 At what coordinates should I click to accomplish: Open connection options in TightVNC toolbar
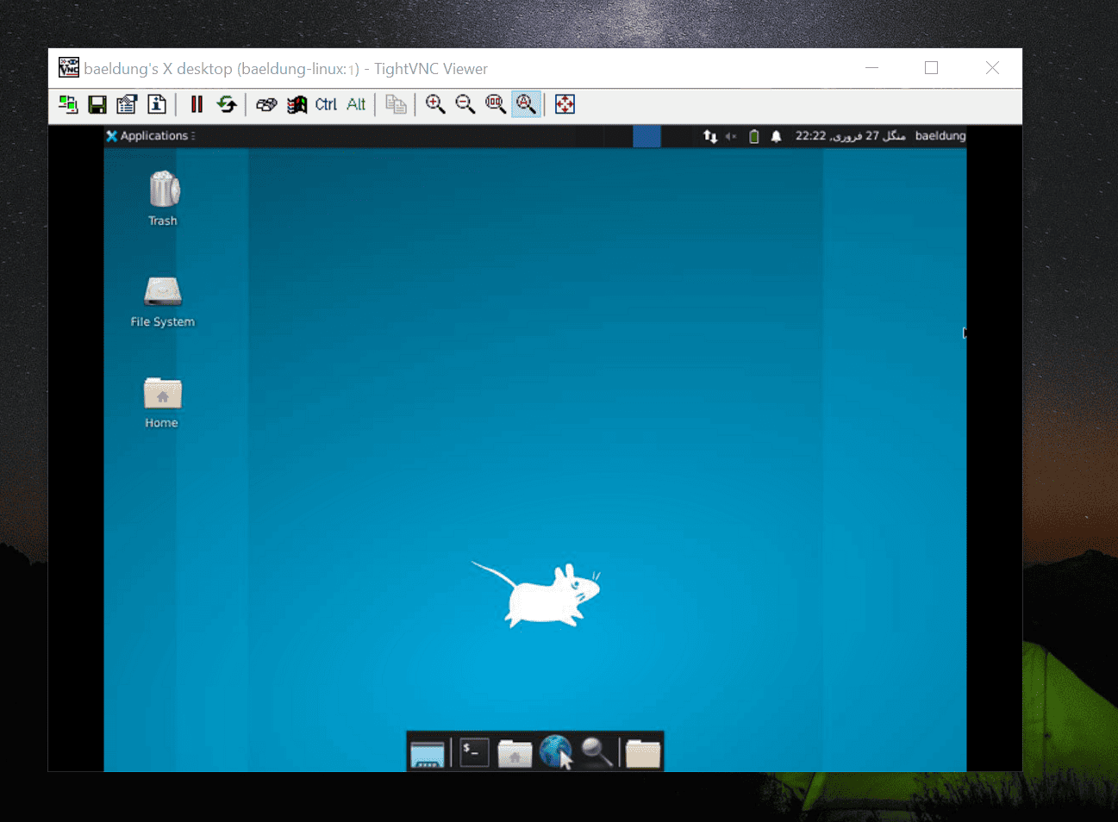(x=127, y=104)
